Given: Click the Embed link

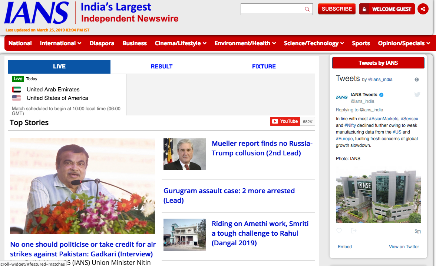Looking at the screenshot, I should [344, 247].
